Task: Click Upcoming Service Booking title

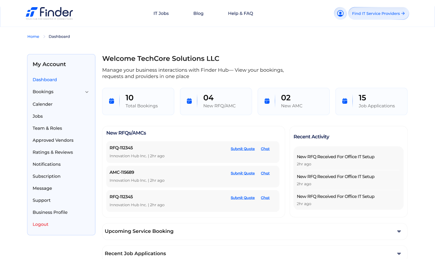Action: tap(139, 231)
